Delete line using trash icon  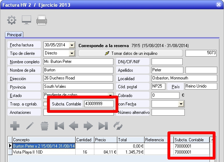[x=45, y=126]
